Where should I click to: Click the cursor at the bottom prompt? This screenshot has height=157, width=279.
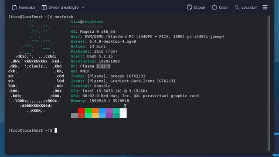56,130
